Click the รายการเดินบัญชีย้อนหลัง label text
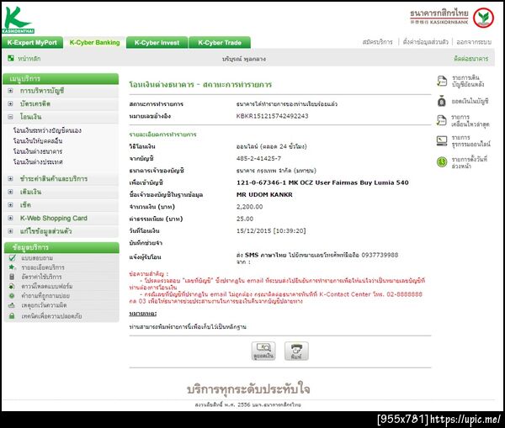 [x=468, y=81]
